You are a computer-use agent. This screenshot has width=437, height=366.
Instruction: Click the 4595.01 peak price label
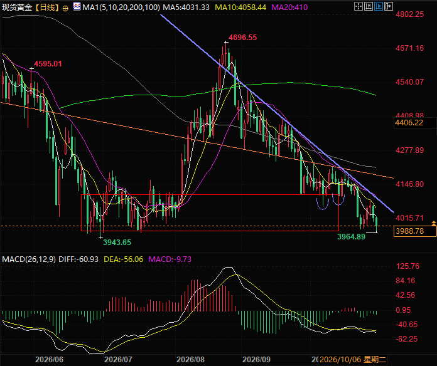[x=48, y=64]
